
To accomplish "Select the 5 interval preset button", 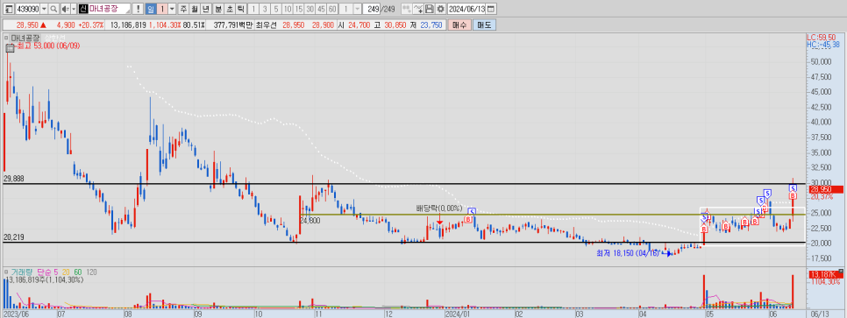I will [x=276, y=9].
